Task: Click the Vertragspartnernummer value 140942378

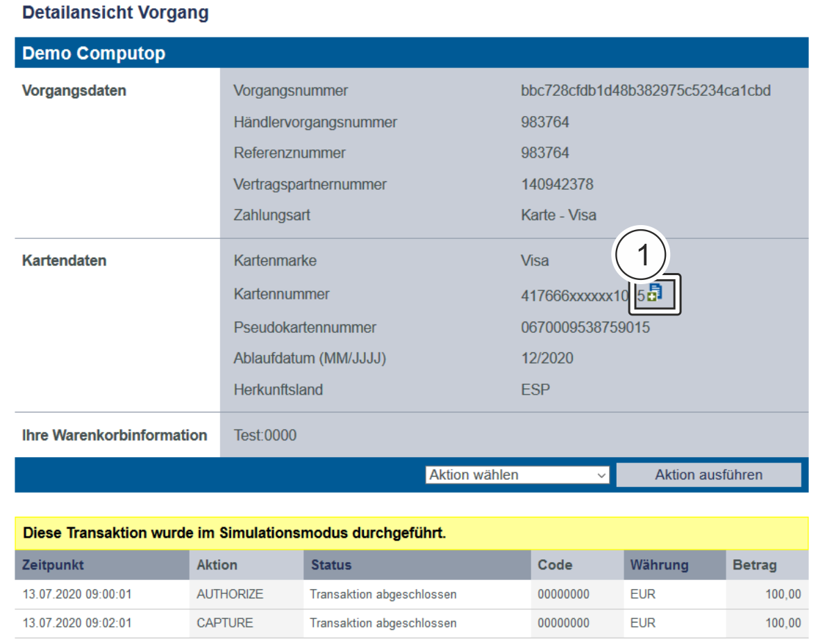Action: [557, 184]
